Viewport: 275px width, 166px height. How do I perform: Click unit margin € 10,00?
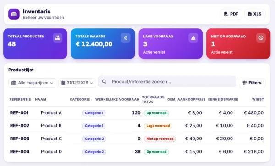tap(224, 126)
